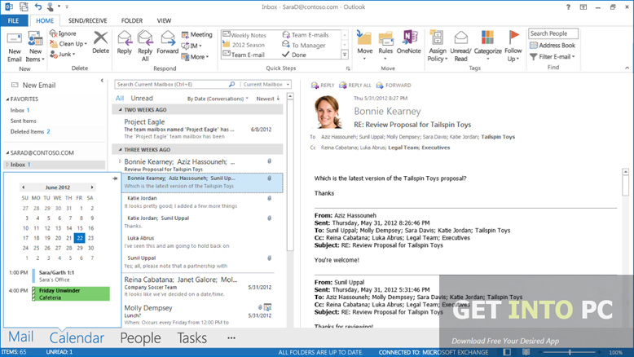Apply the Weekly Notes quick step
This screenshot has height=357, width=634.
click(x=244, y=35)
